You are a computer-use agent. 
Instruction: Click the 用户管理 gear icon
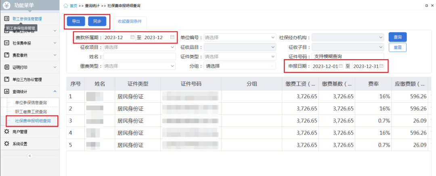6,132
